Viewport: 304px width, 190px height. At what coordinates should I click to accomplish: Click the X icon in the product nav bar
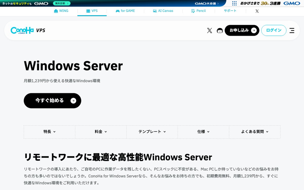[257, 11]
